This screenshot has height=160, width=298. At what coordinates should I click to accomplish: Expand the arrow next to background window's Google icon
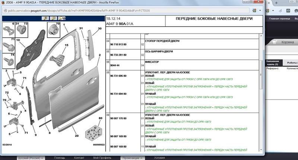coord(273,11)
